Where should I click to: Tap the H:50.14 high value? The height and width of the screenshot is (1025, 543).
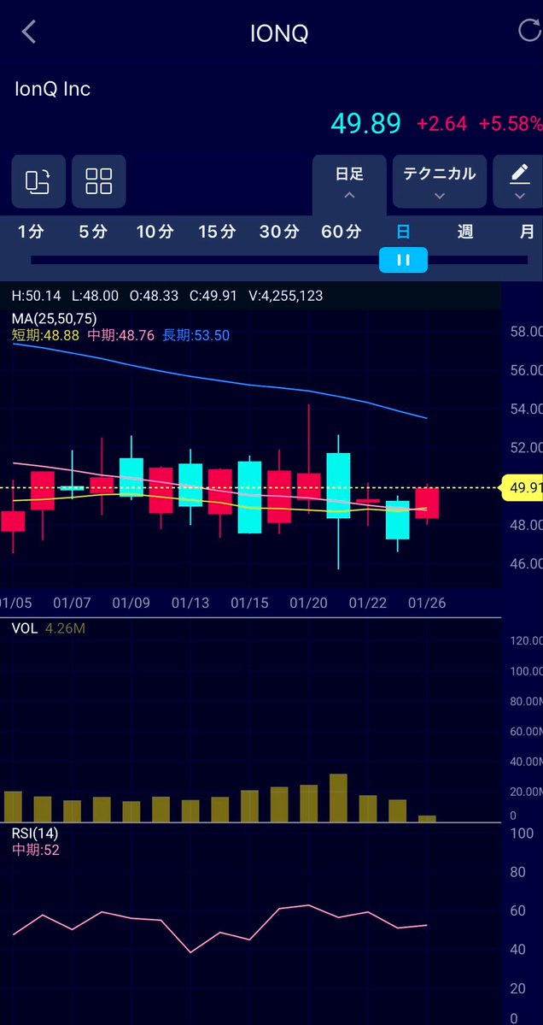coord(37,296)
